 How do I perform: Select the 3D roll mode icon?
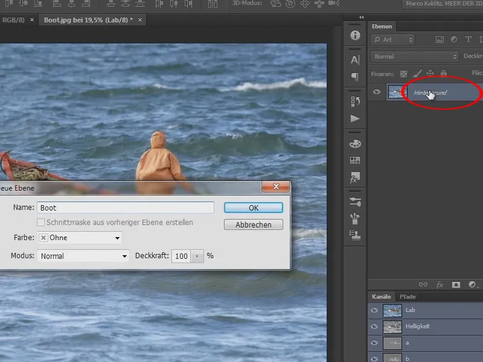click(290, 4)
